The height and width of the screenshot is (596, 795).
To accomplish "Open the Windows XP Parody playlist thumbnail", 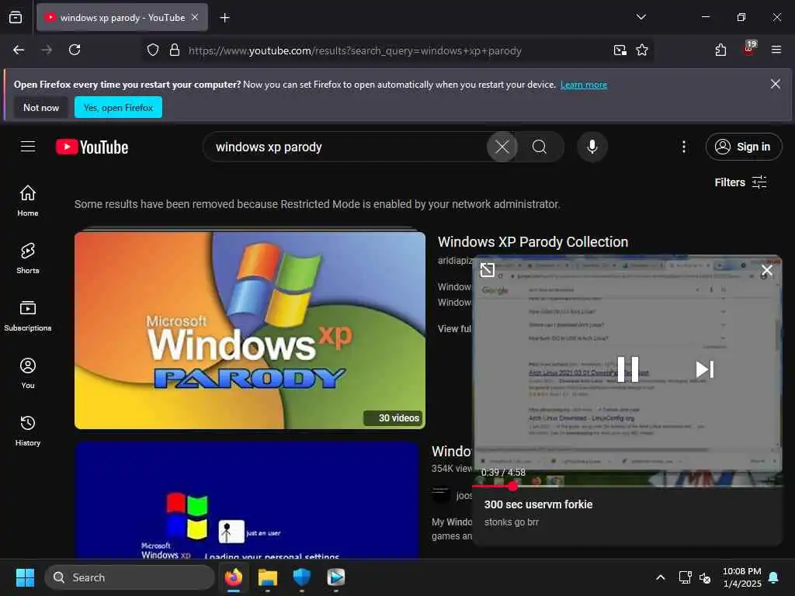I will [x=250, y=330].
